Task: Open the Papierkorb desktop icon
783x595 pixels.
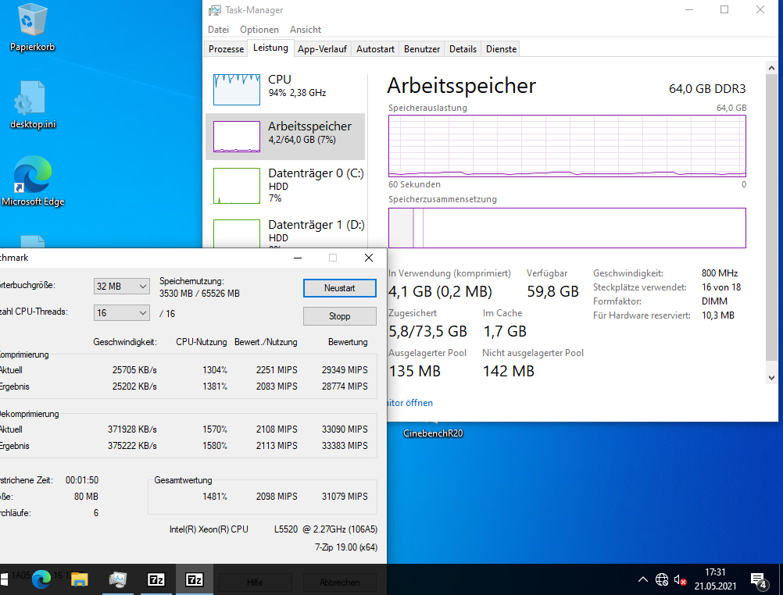Action: click(33, 27)
